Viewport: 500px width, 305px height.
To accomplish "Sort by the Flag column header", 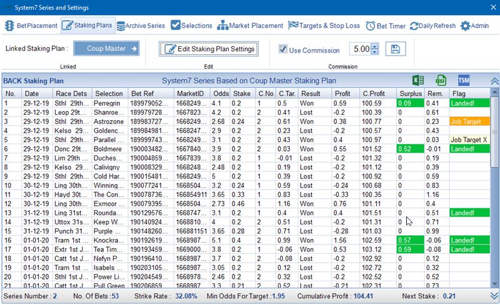I will coord(469,94).
